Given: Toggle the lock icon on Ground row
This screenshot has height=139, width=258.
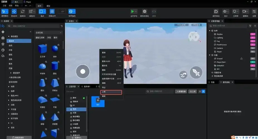Looking at the screenshot, I should [x=241, y=59].
